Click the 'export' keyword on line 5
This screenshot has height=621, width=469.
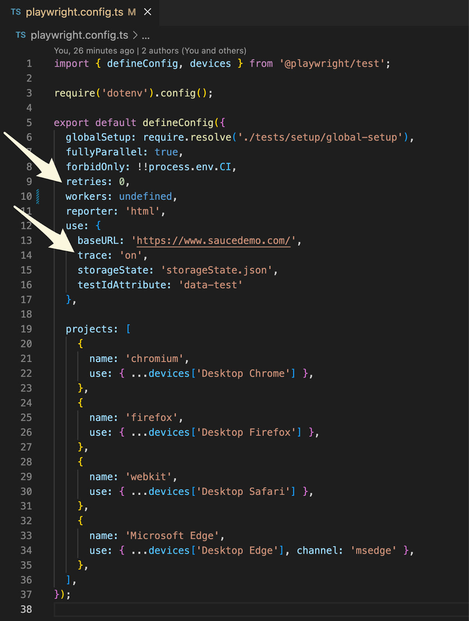tap(71, 123)
